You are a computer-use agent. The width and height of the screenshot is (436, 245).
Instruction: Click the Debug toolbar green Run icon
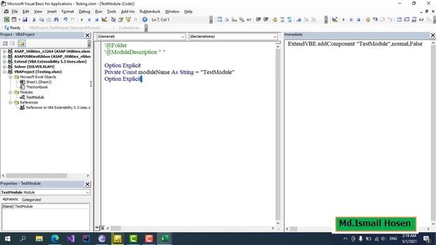(x=343, y=20)
